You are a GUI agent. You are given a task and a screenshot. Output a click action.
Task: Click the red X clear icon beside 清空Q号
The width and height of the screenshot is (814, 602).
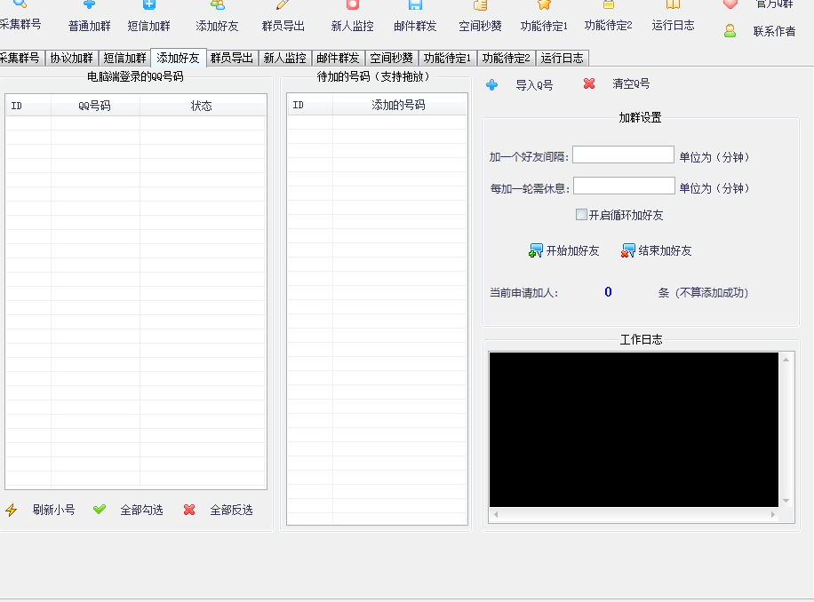[589, 83]
